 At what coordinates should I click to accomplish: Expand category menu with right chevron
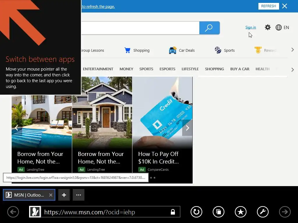(x=292, y=70)
